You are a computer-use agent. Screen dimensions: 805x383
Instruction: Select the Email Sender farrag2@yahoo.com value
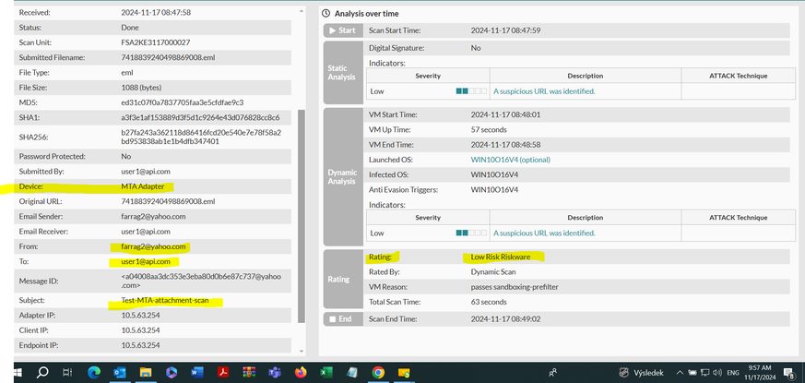pos(153,217)
